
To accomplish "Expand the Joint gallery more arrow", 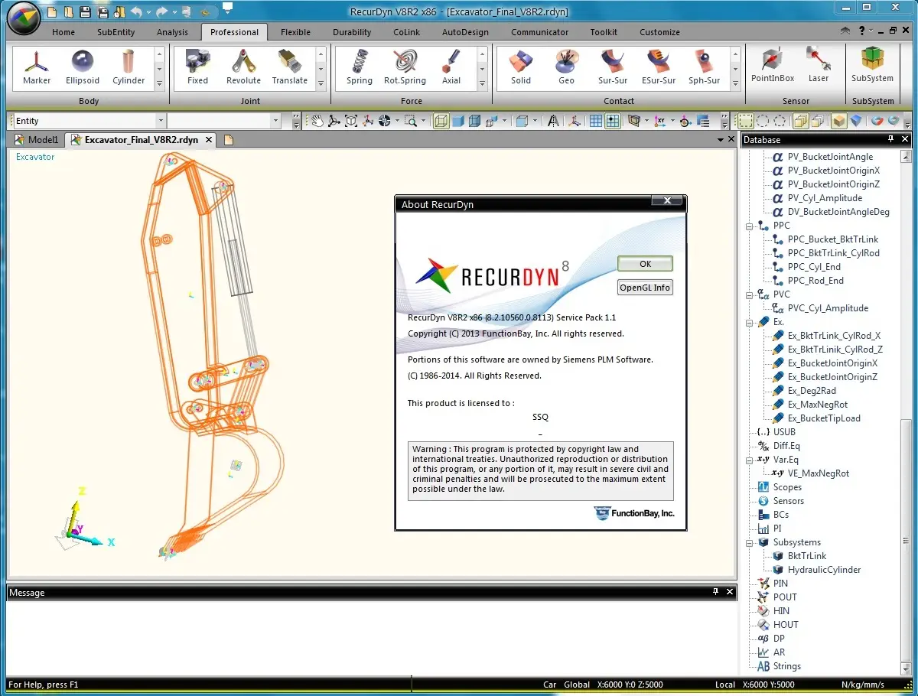I will (321, 83).
